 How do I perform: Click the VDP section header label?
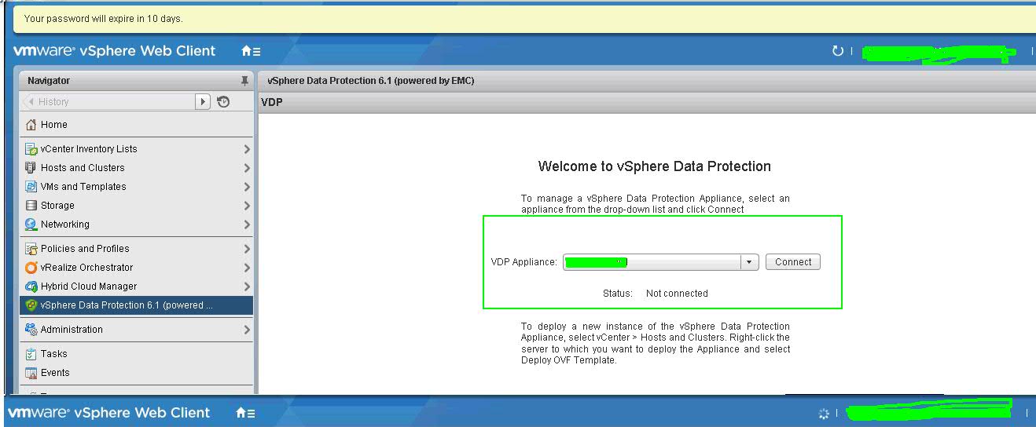pos(272,103)
